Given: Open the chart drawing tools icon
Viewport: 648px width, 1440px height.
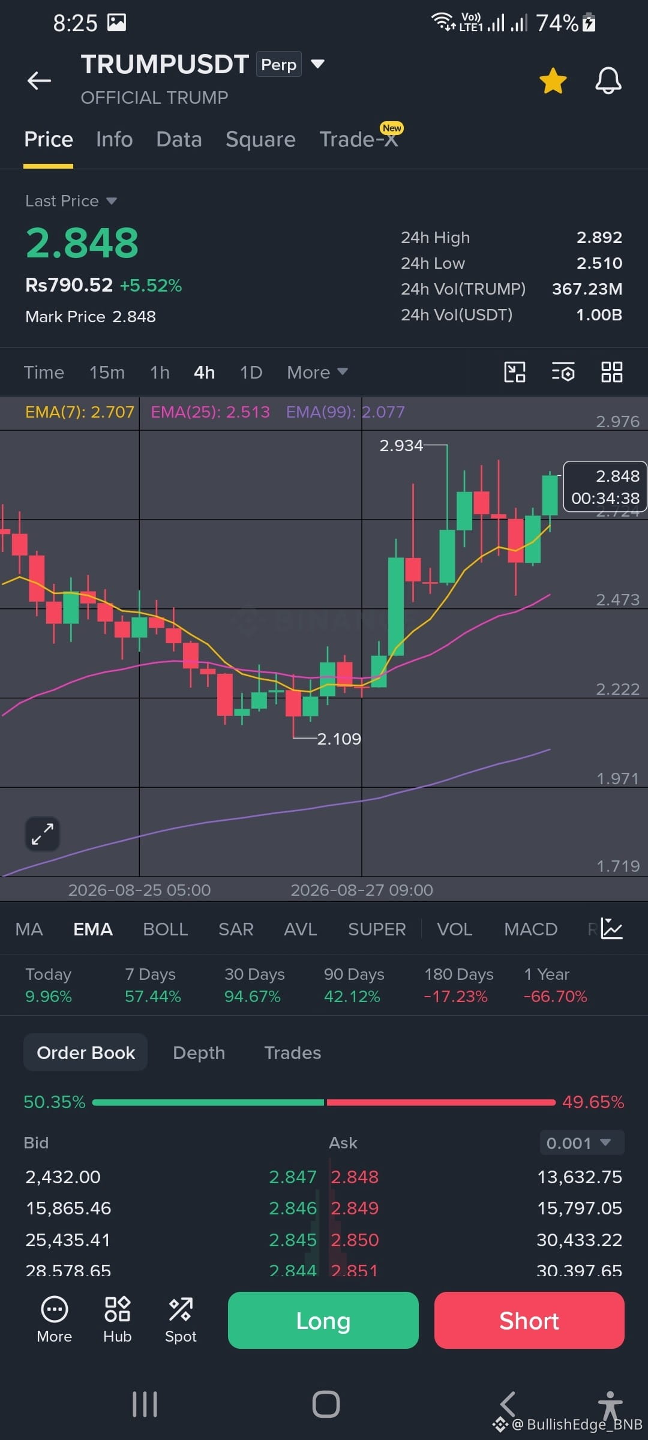Looking at the screenshot, I should tap(515, 372).
